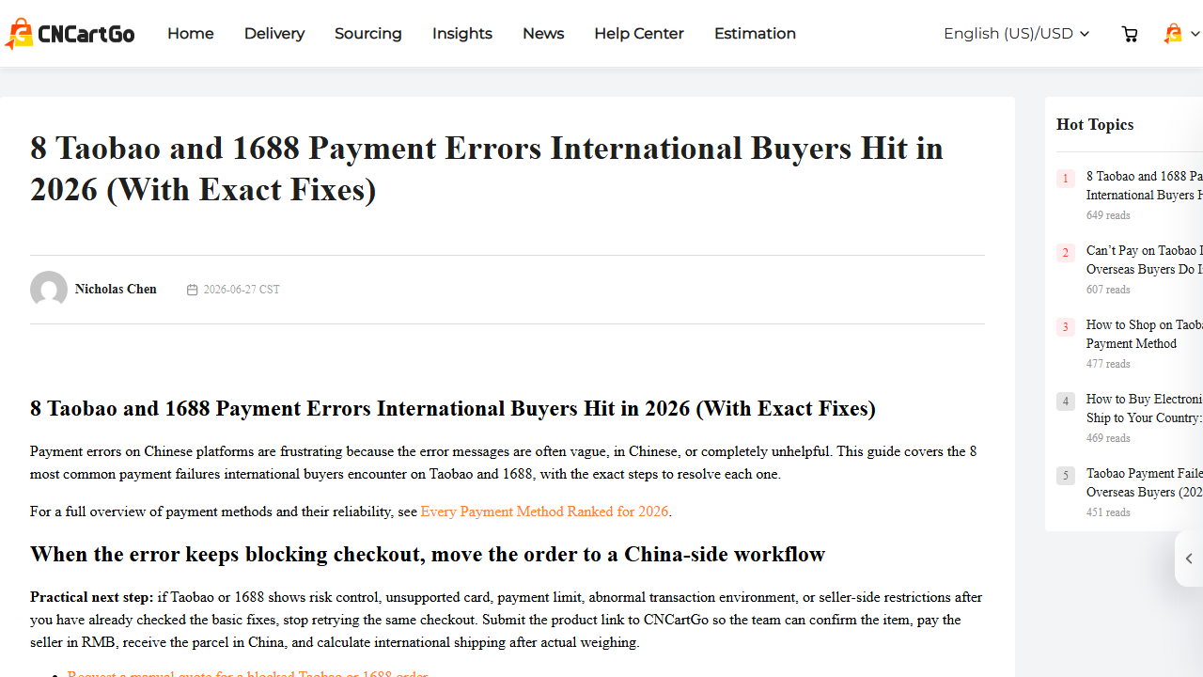Screen dimensions: 1203x677
Task: Open the Estimation menu item
Action: (x=755, y=34)
